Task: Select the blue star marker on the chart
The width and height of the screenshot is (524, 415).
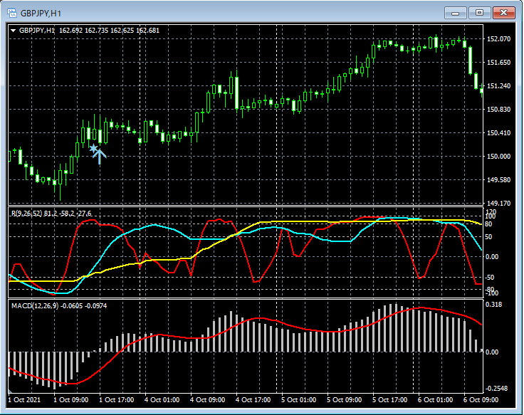Action: coord(93,148)
